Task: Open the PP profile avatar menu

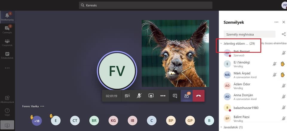Action: pos(284,5)
